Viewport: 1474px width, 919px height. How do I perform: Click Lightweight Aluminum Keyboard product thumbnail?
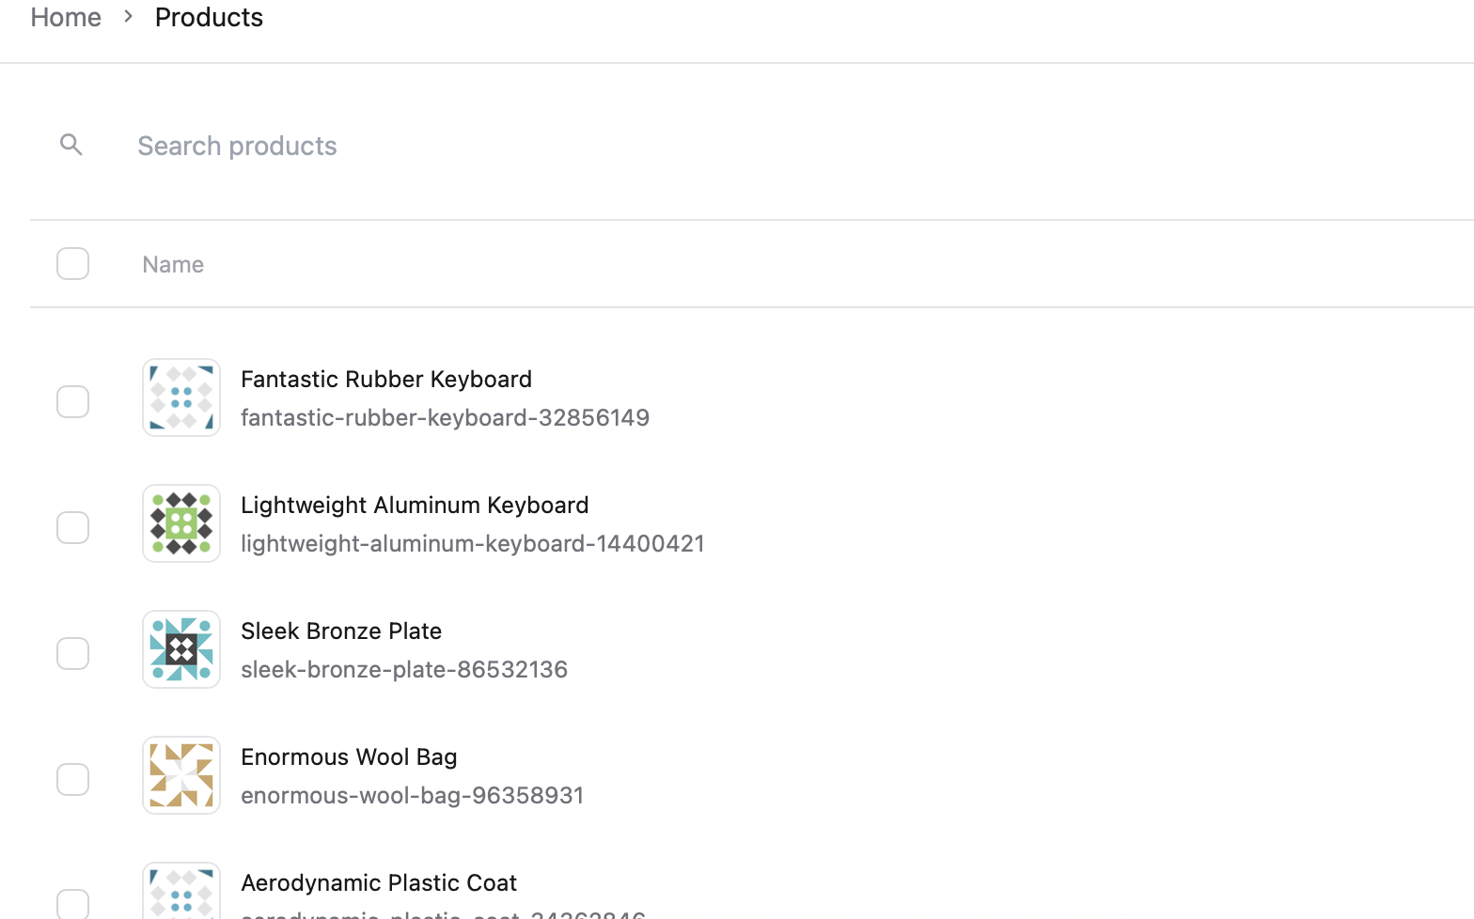pyautogui.click(x=181, y=523)
